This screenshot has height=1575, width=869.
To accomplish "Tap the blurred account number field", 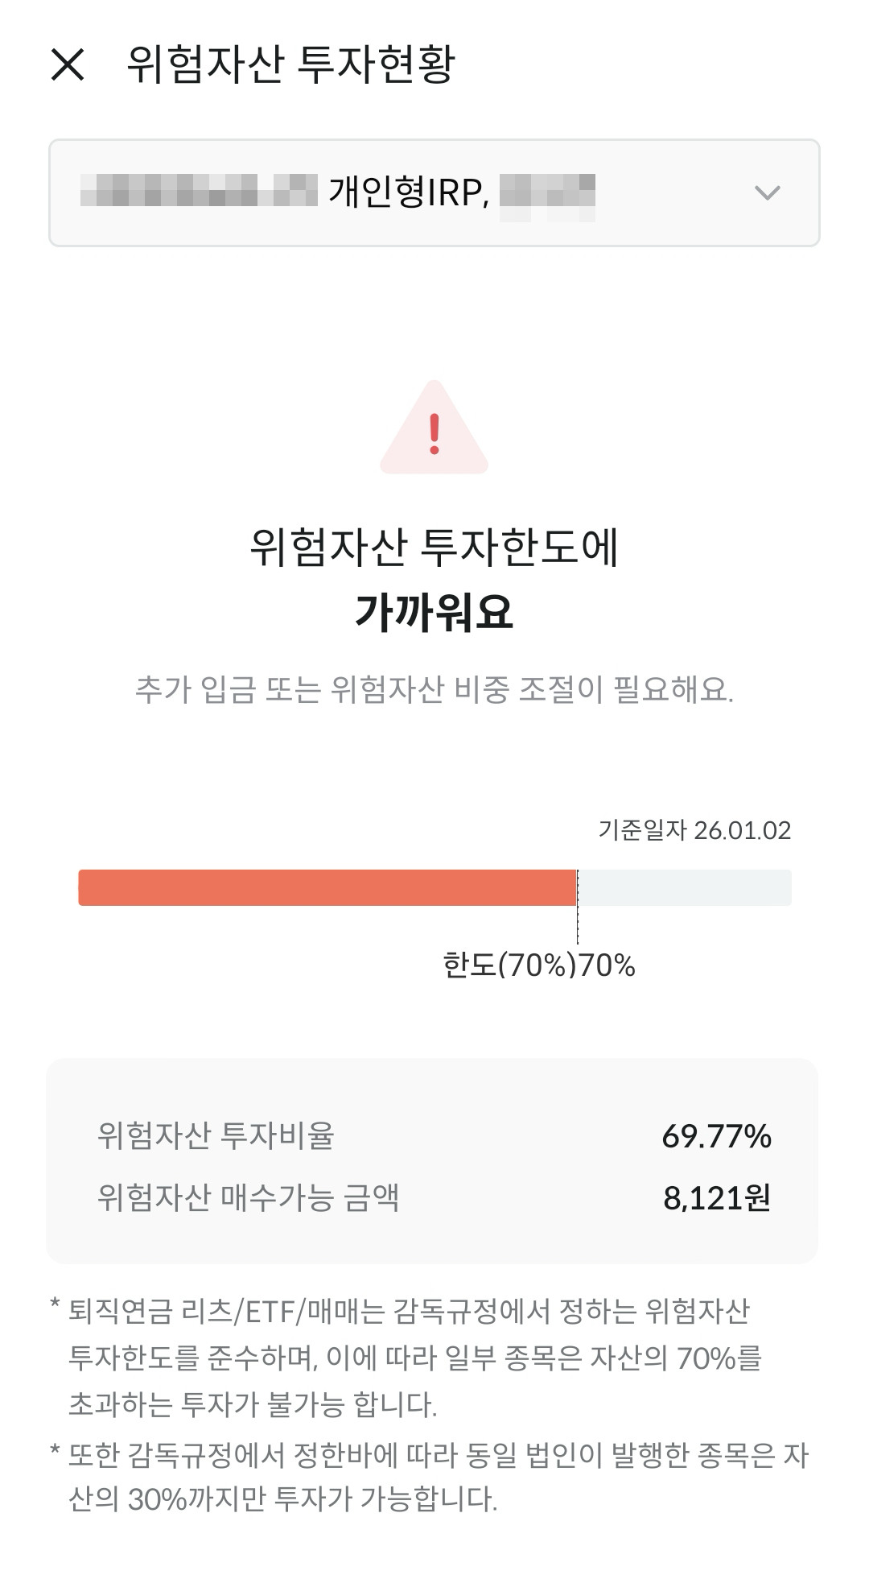I will [200, 193].
